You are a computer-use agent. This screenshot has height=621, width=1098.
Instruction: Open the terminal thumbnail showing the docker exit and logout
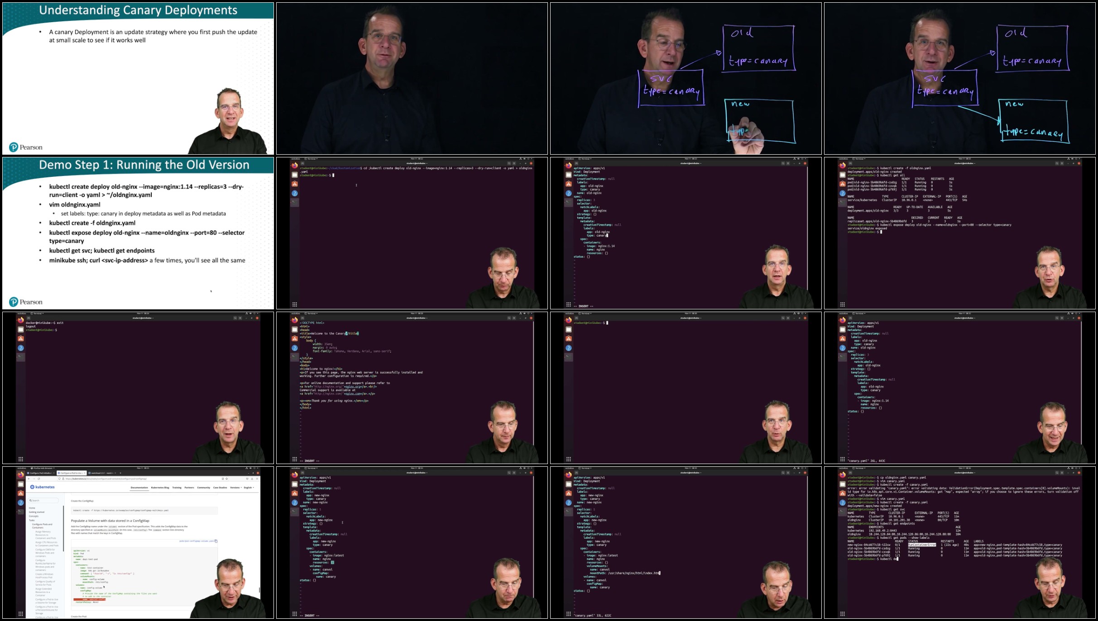pyautogui.click(x=138, y=388)
